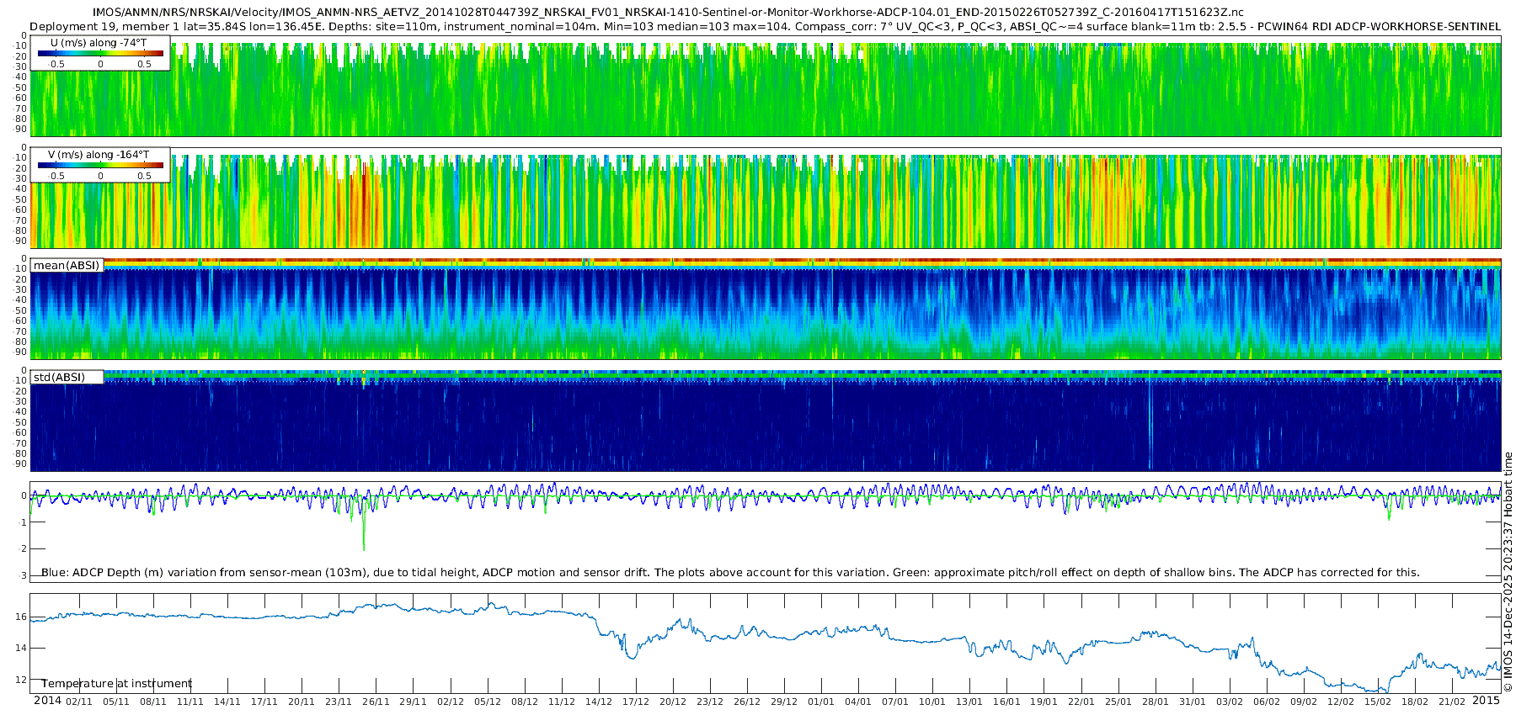Click the V velocity colorbar legend

pyautogui.click(x=100, y=165)
